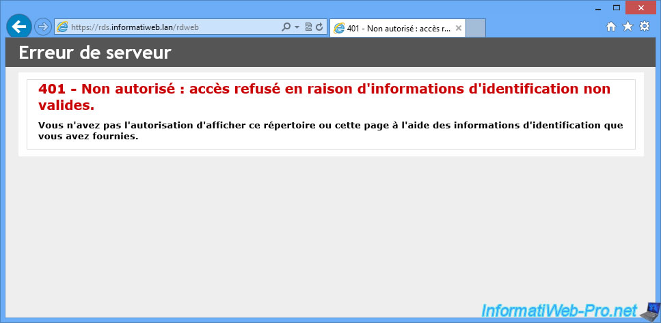Open a new blank tab
Viewport: 661px width, 323px height.
click(x=476, y=28)
